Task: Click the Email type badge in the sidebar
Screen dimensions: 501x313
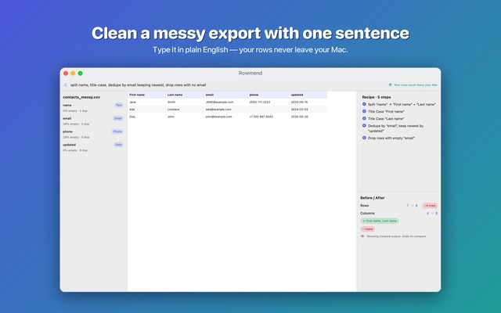Action: tap(118, 118)
